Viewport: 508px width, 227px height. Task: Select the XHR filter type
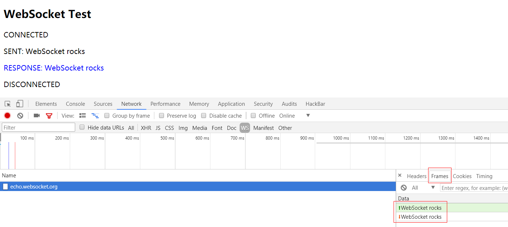click(x=146, y=128)
